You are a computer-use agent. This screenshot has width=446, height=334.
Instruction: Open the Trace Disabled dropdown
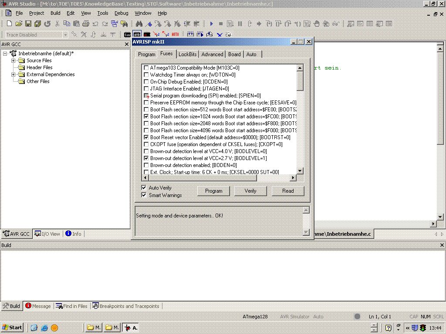coord(65,35)
